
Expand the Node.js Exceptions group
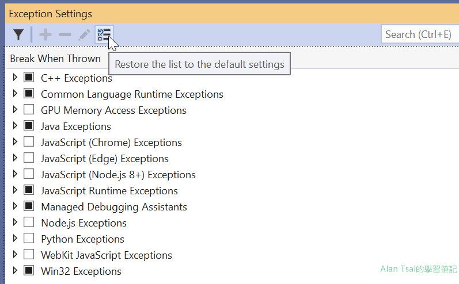(15, 222)
